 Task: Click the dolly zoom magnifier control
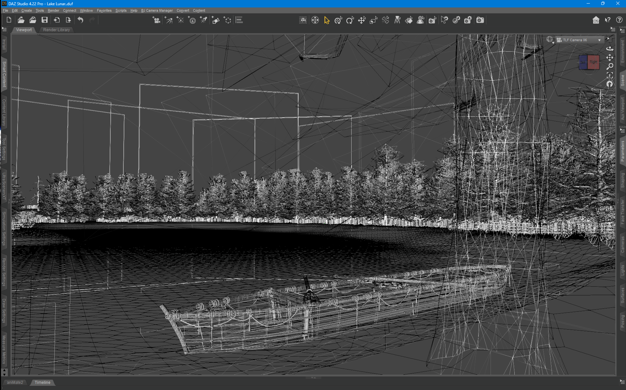610,66
